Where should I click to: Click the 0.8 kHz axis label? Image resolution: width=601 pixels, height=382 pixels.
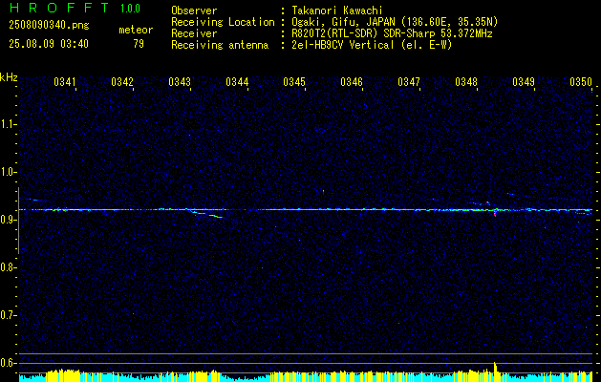(7, 267)
